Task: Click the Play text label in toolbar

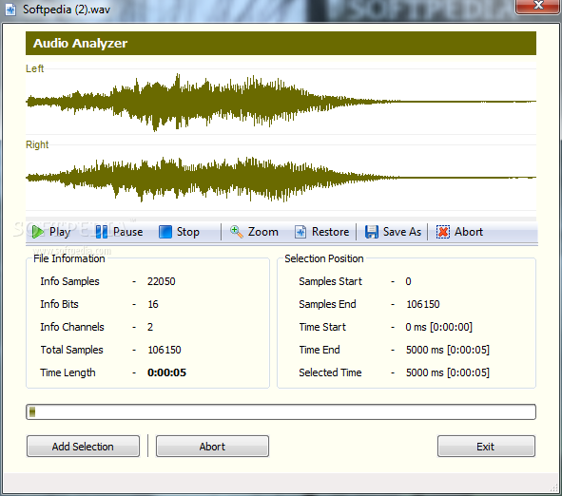Action: click(60, 232)
